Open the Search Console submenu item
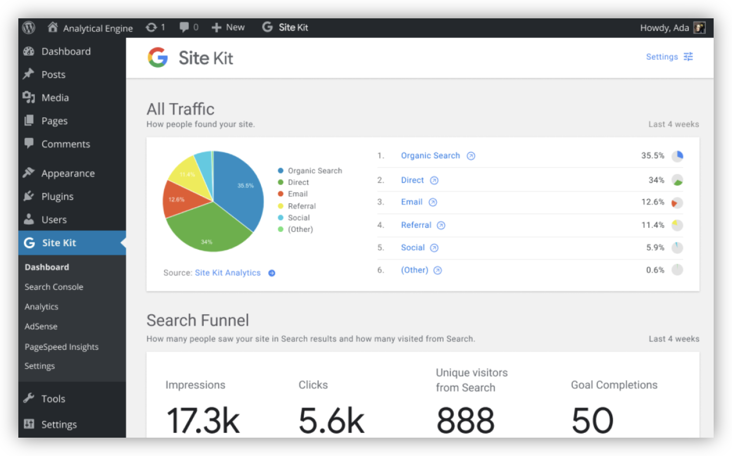Image resolution: width=732 pixels, height=456 pixels. pyautogui.click(x=54, y=287)
